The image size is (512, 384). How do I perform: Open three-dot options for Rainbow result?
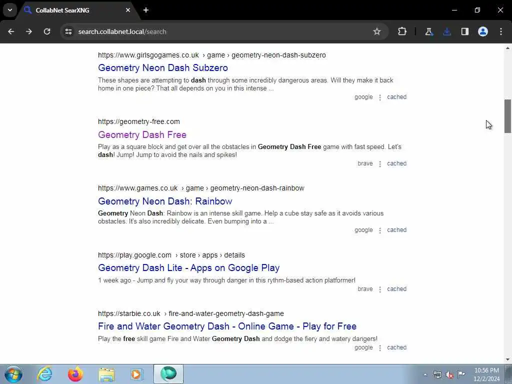380,230
